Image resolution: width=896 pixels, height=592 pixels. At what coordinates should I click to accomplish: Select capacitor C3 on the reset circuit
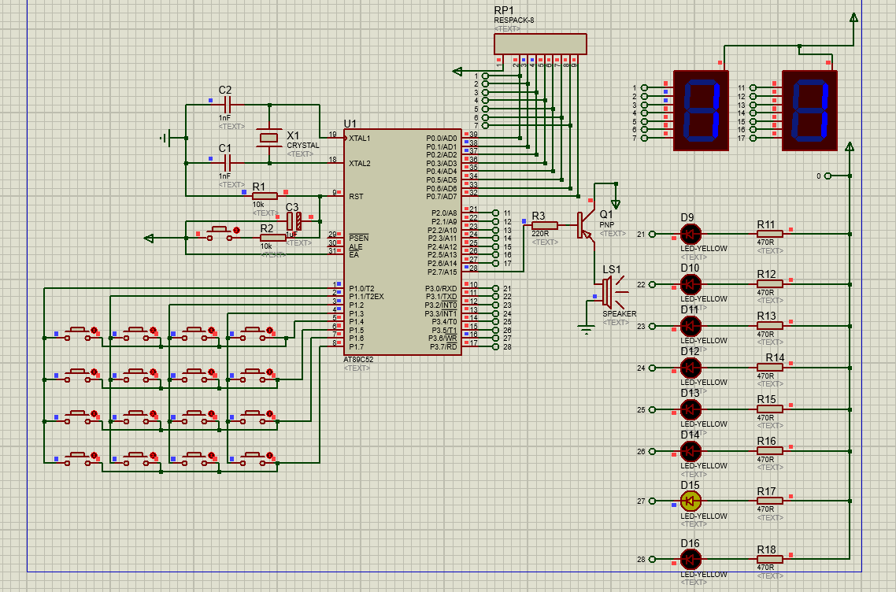tap(294, 222)
